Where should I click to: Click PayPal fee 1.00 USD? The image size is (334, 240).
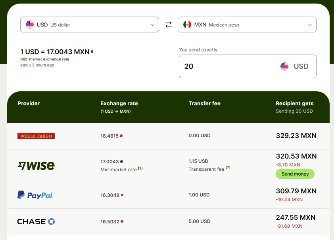(x=199, y=195)
